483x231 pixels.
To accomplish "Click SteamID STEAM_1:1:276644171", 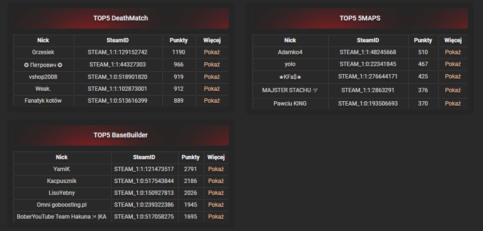I will (x=368, y=77).
